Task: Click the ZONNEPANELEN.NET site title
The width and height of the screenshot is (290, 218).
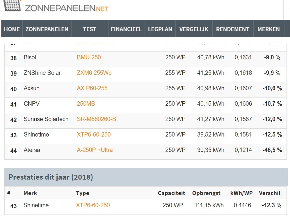Action: tap(67, 8)
